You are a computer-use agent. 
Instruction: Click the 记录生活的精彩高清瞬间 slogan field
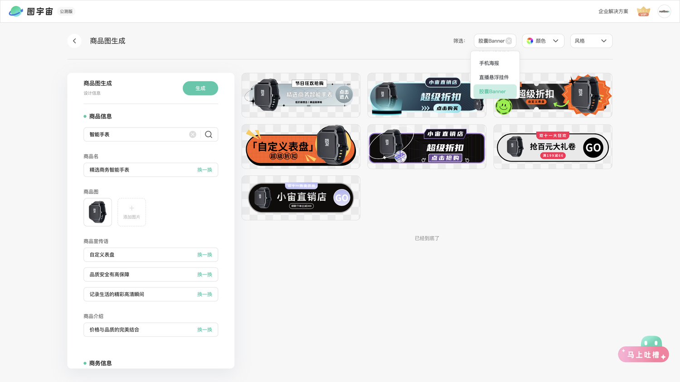point(151,294)
